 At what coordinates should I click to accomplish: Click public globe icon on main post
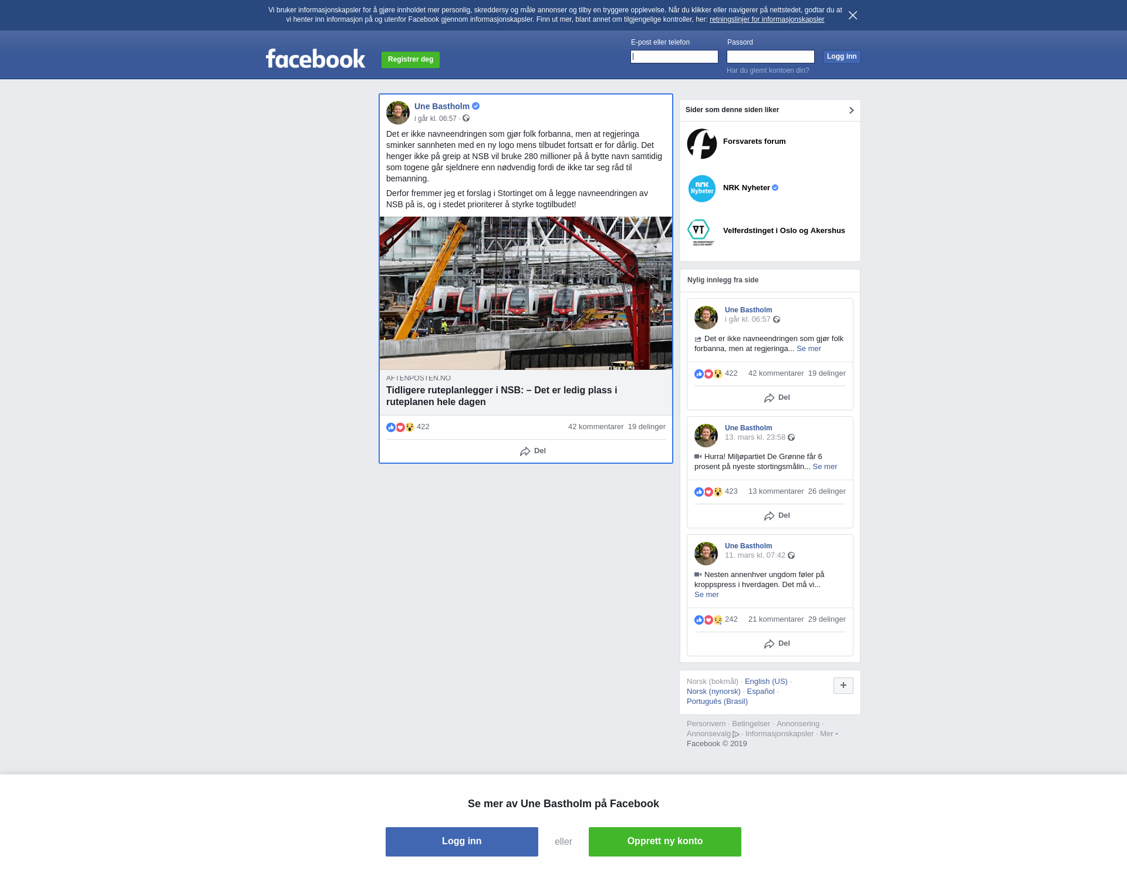pyautogui.click(x=466, y=119)
